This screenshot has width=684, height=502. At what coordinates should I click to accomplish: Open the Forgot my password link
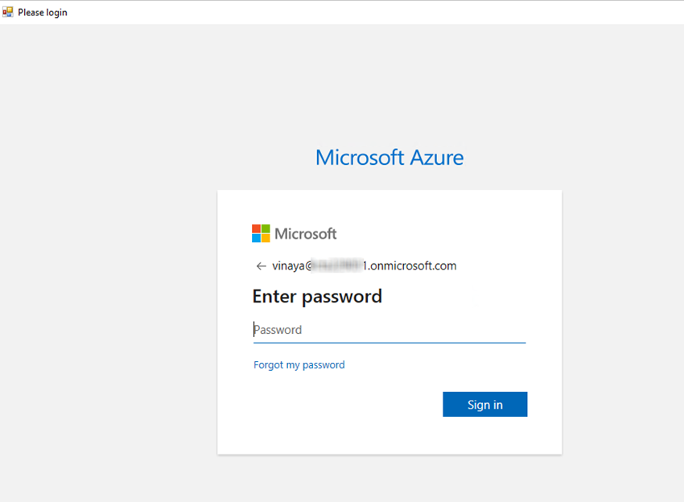299,364
